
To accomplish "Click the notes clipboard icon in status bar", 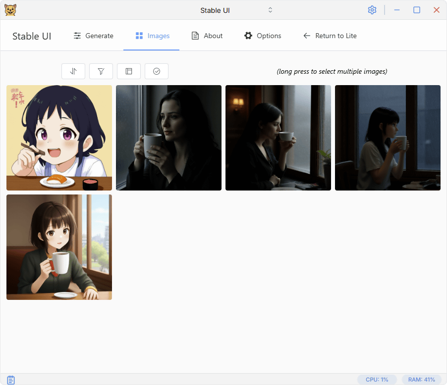I will click(x=11, y=380).
